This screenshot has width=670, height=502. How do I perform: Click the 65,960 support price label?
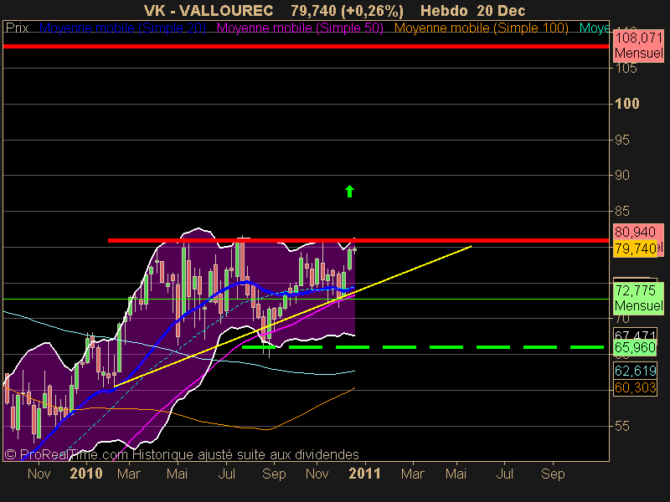(635, 347)
